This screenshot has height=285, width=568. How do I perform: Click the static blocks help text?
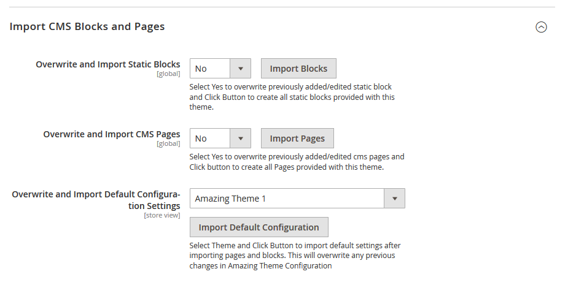point(292,97)
